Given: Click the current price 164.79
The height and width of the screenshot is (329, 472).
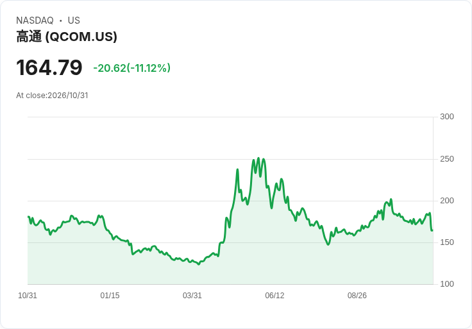Looking at the screenshot, I should click(49, 67).
